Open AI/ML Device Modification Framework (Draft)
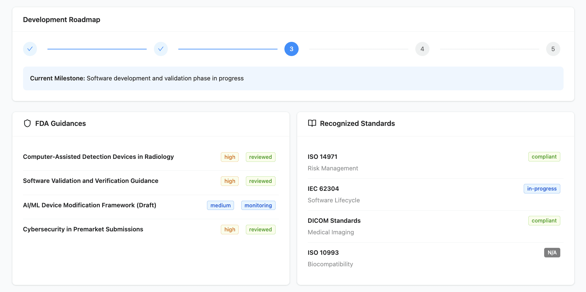The image size is (586, 292). (x=90, y=205)
